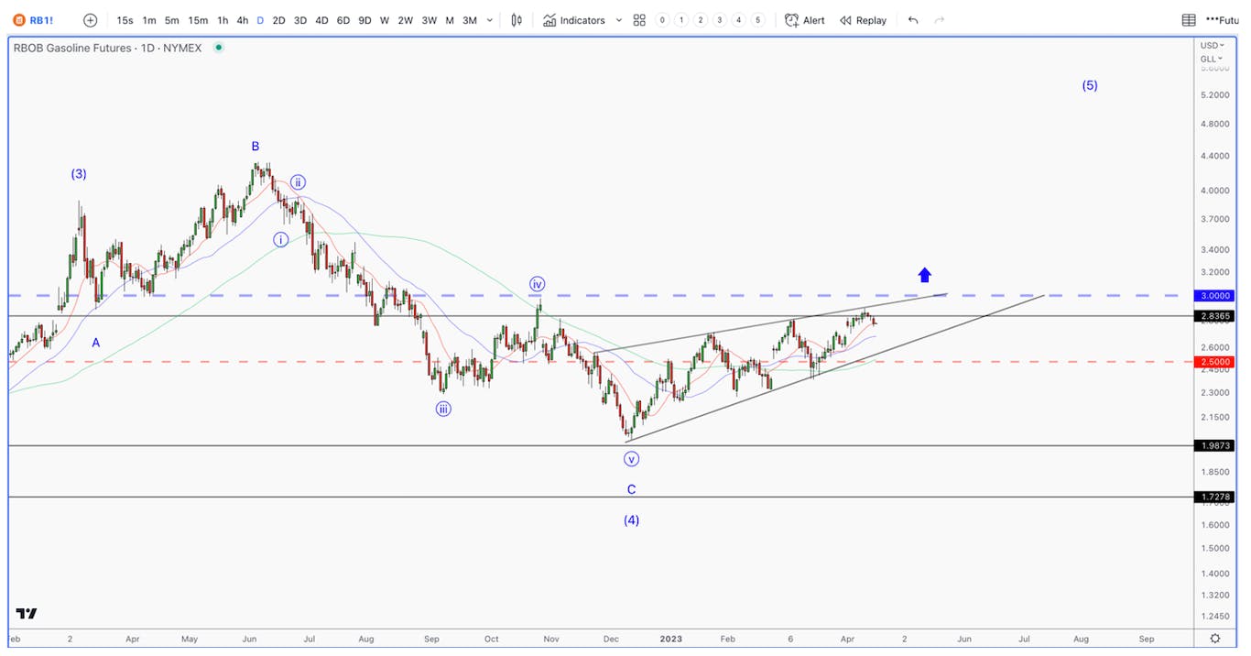Toggle saved indicator slot 1
The image size is (1251, 656).
tap(681, 20)
